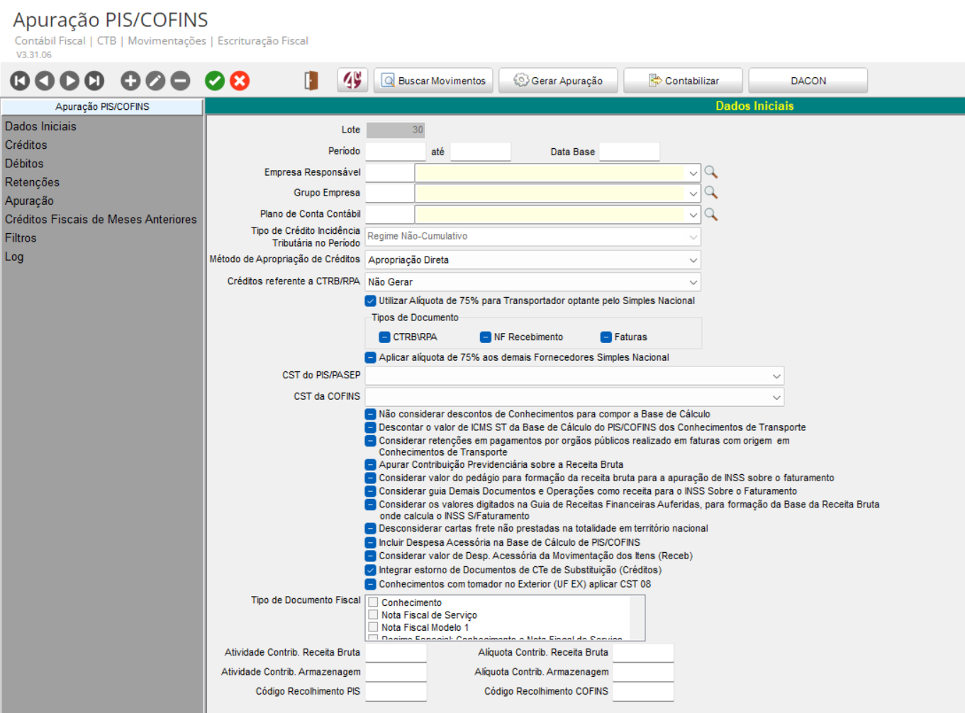965x713 pixels.
Task: Click the Atividade Contrib. Receita Bruta field
Action: 396,653
